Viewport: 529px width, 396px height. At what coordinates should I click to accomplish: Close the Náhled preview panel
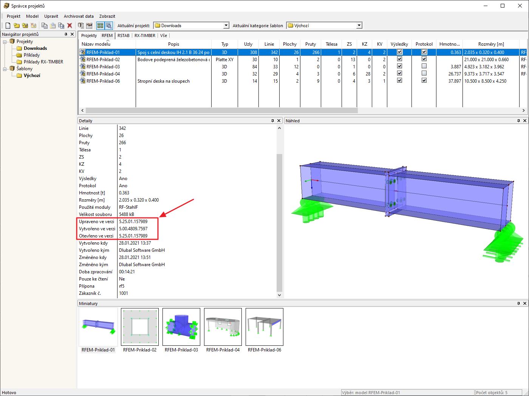click(x=525, y=121)
